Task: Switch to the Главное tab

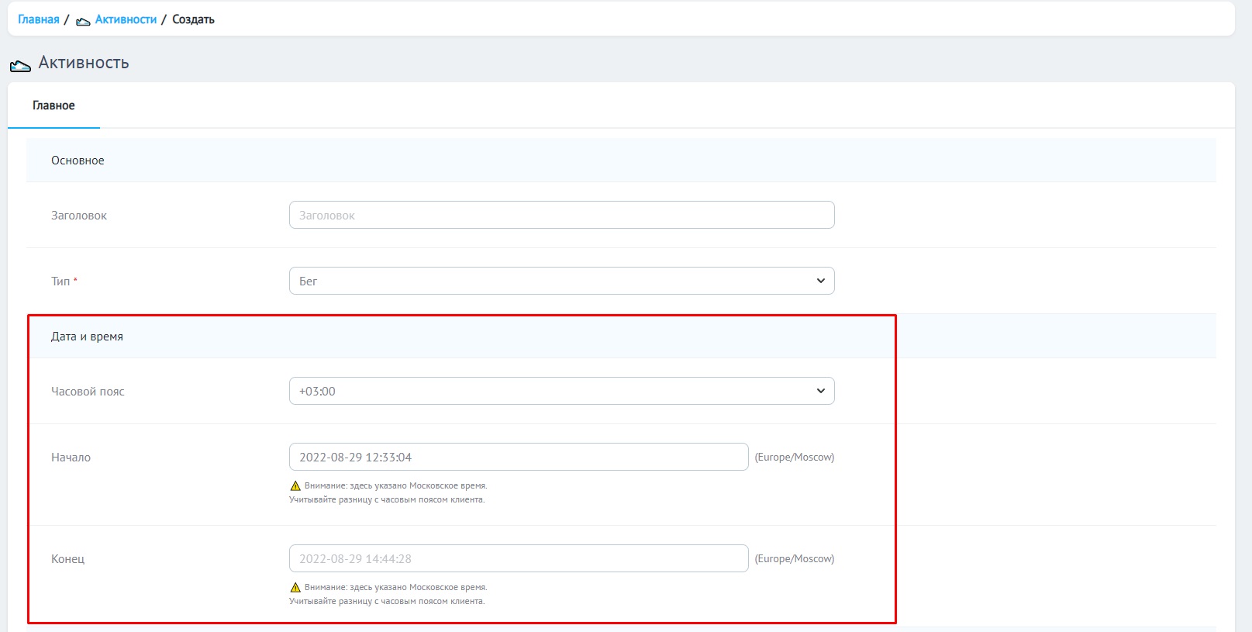Action: (53, 105)
